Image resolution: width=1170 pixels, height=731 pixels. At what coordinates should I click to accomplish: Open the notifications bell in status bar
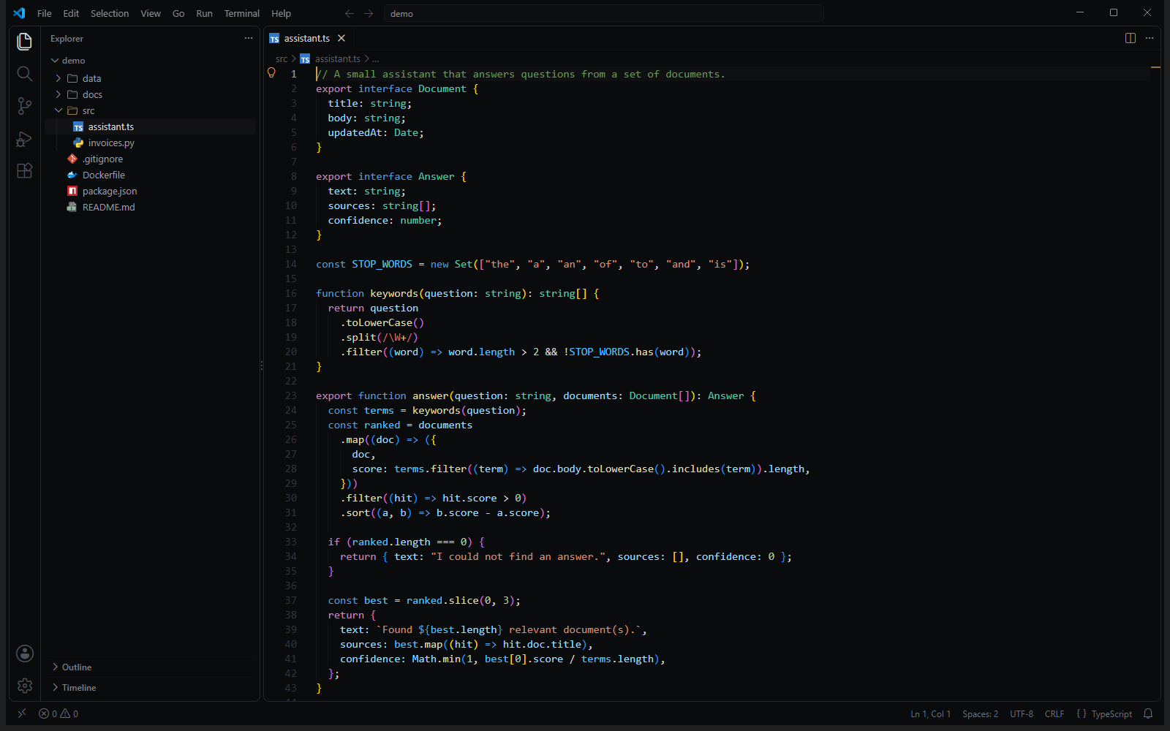(x=1148, y=714)
